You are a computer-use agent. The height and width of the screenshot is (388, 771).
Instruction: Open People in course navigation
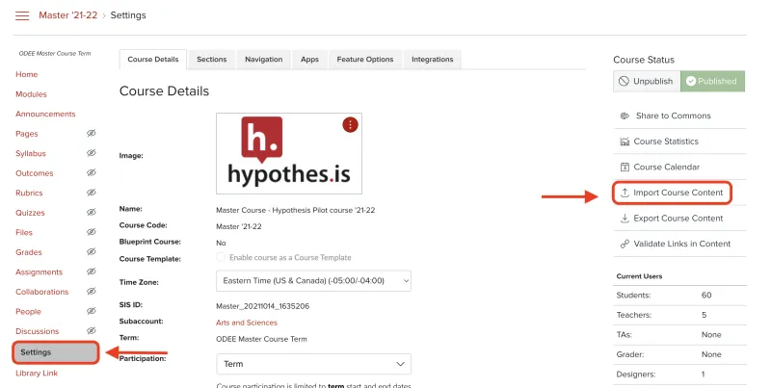pos(28,311)
